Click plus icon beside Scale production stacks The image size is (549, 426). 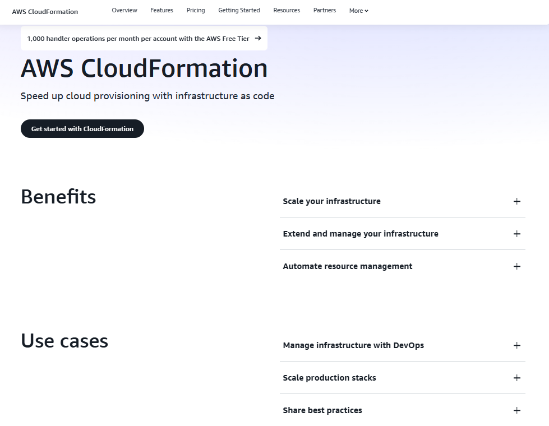click(x=517, y=378)
